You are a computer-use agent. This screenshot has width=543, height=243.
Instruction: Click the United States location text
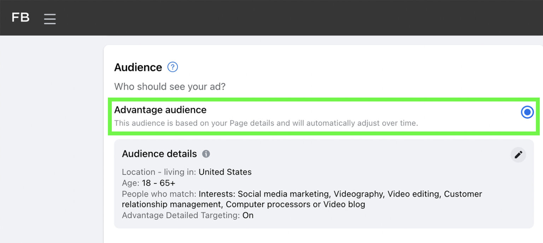(x=225, y=172)
